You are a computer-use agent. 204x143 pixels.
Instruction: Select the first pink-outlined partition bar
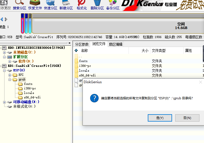tap(23, 23)
